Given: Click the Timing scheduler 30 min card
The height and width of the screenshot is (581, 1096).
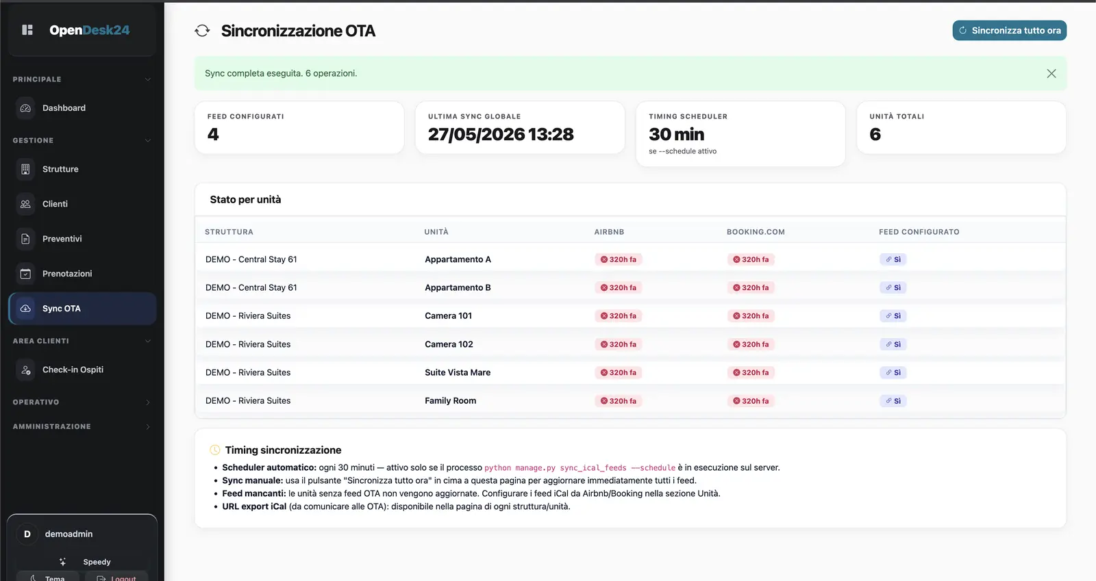Looking at the screenshot, I should (740, 134).
